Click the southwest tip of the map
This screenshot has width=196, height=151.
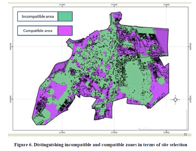click(36, 121)
